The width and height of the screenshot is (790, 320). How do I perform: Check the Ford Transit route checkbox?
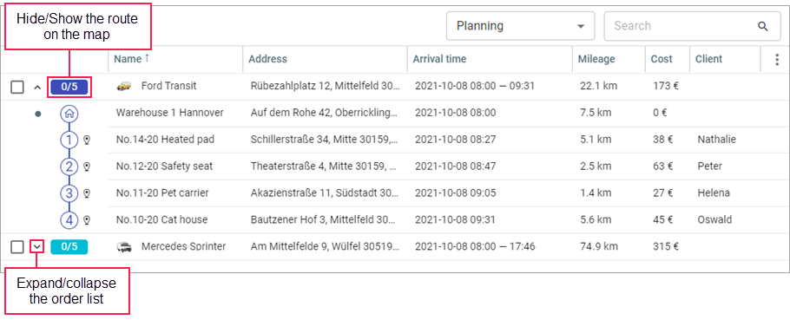[x=17, y=87]
